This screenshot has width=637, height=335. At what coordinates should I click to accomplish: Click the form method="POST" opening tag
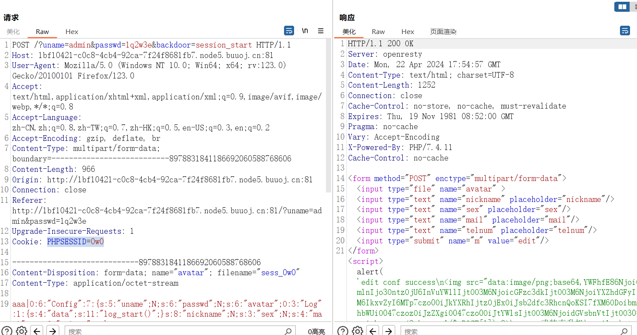pyautogui.click(x=457, y=178)
